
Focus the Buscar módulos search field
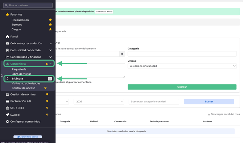pyautogui.click(x=28, y=5)
